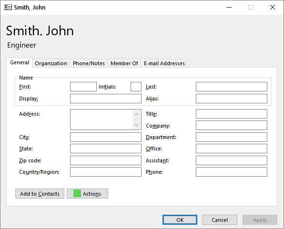Viewport: 284px width, 229px height.
Task: Select the Member Of tab
Action: point(124,63)
